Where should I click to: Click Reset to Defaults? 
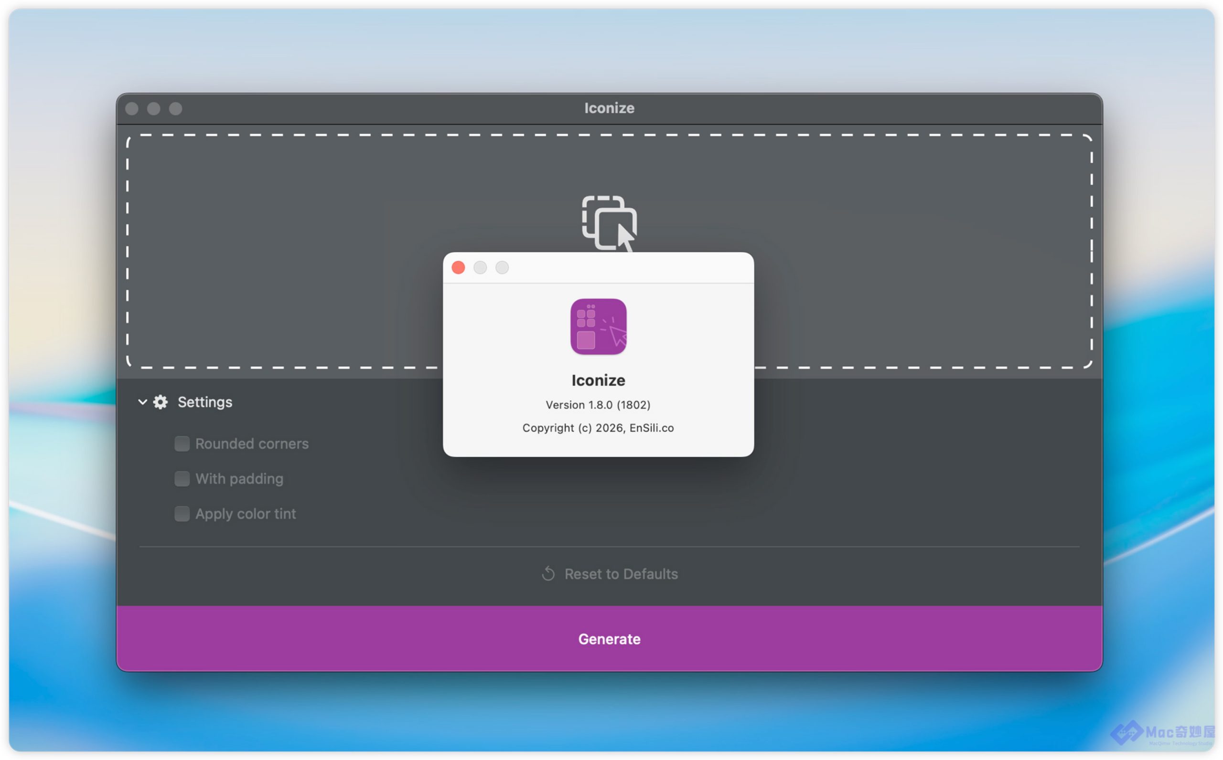(621, 573)
